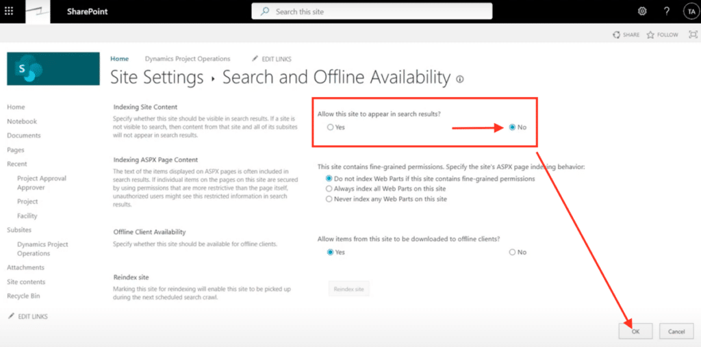
Task: Click the Search this site box
Action: point(372,12)
